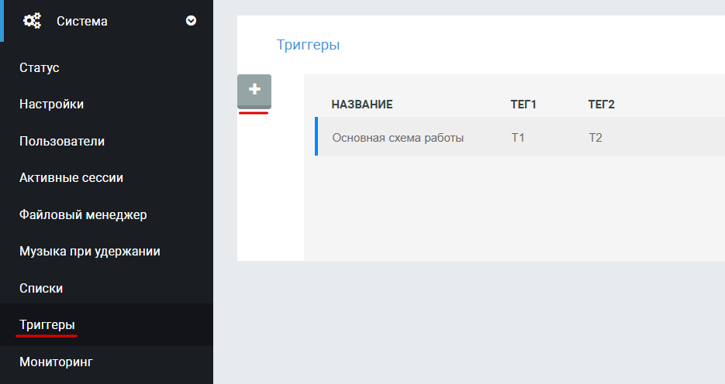Open the Списки section
Image resolution: width=725 pixels, height=384 pixels.
(41, 288)
